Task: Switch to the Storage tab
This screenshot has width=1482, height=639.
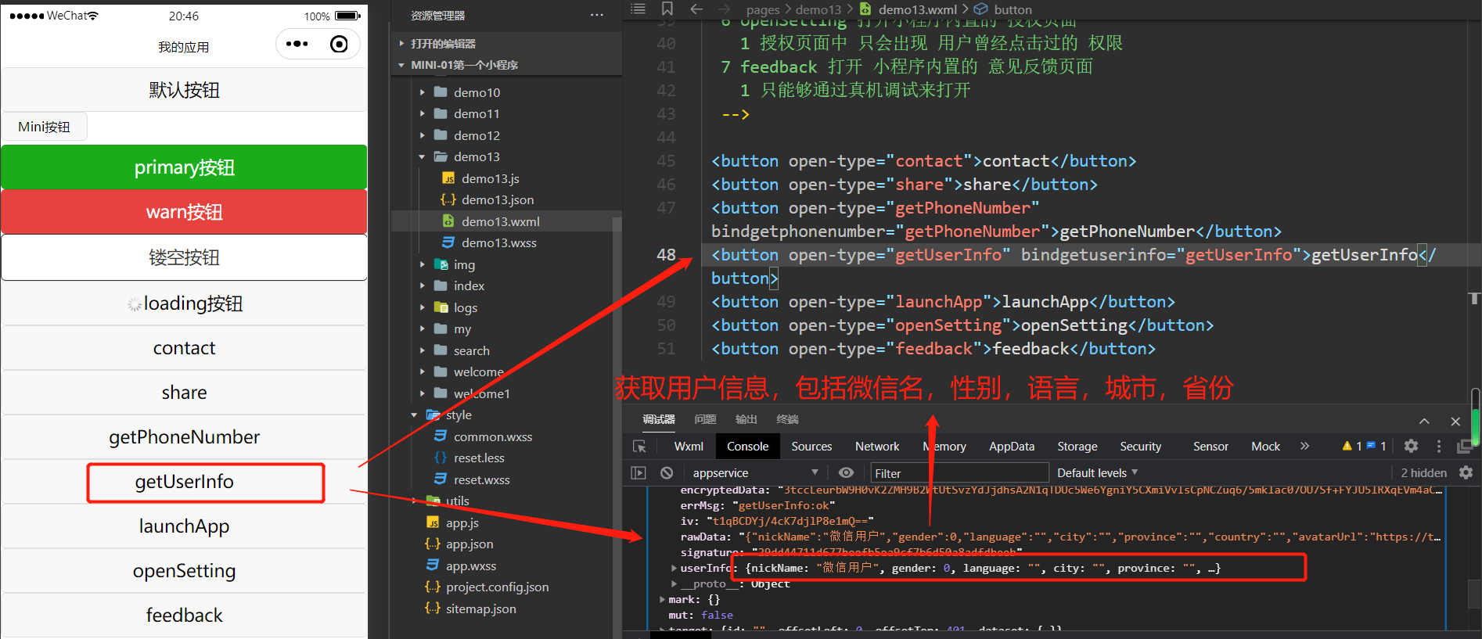Action: point(1077,446)
